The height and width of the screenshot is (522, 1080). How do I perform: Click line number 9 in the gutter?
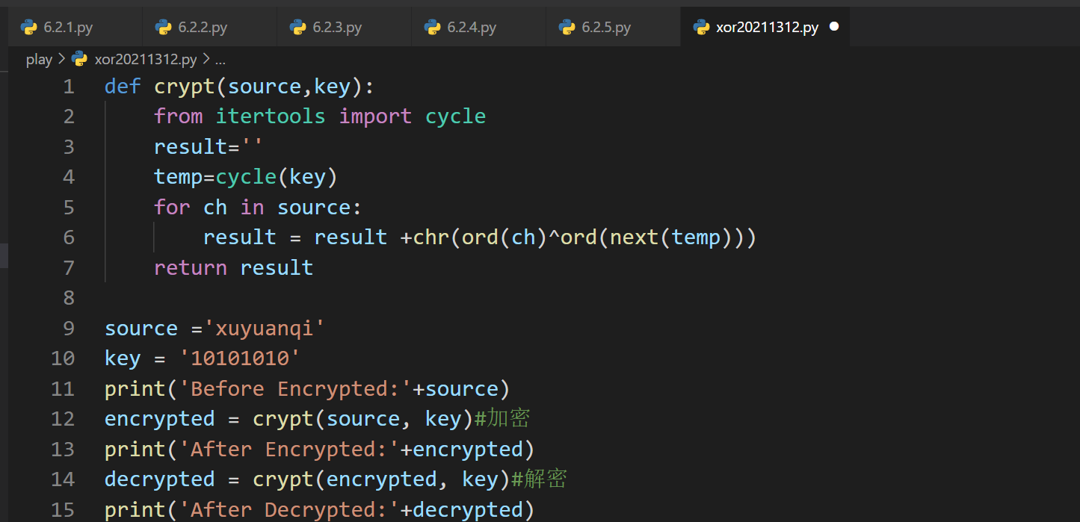69,328
